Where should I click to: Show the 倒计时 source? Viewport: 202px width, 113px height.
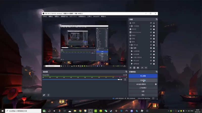pos(151,29)
